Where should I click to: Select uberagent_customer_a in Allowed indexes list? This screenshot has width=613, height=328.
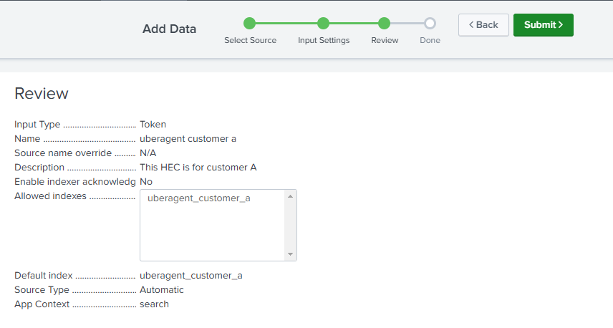click(x=199, y=198)
